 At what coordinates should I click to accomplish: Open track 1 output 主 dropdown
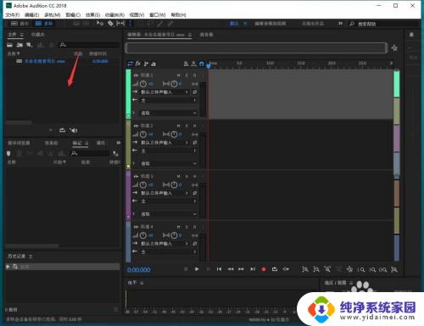click(169, 100)
